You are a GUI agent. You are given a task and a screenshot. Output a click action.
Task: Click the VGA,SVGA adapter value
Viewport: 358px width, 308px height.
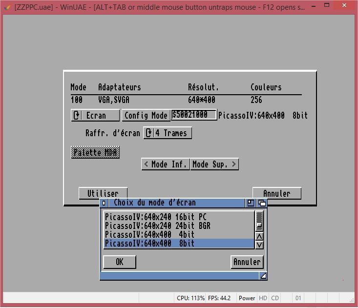pos(114,100)
